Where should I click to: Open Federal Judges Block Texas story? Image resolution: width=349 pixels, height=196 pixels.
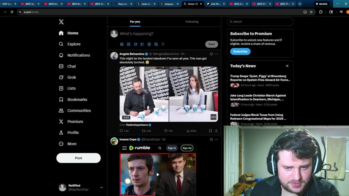(260, 120)
